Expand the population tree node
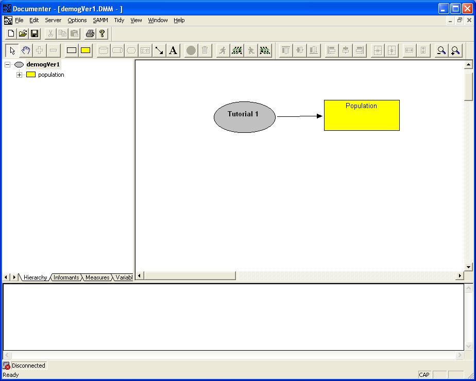 [x=20, y=75]
